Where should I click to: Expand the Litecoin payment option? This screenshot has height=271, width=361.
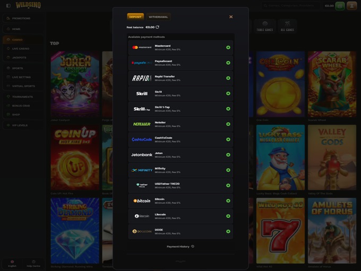[x=228, y=216]
